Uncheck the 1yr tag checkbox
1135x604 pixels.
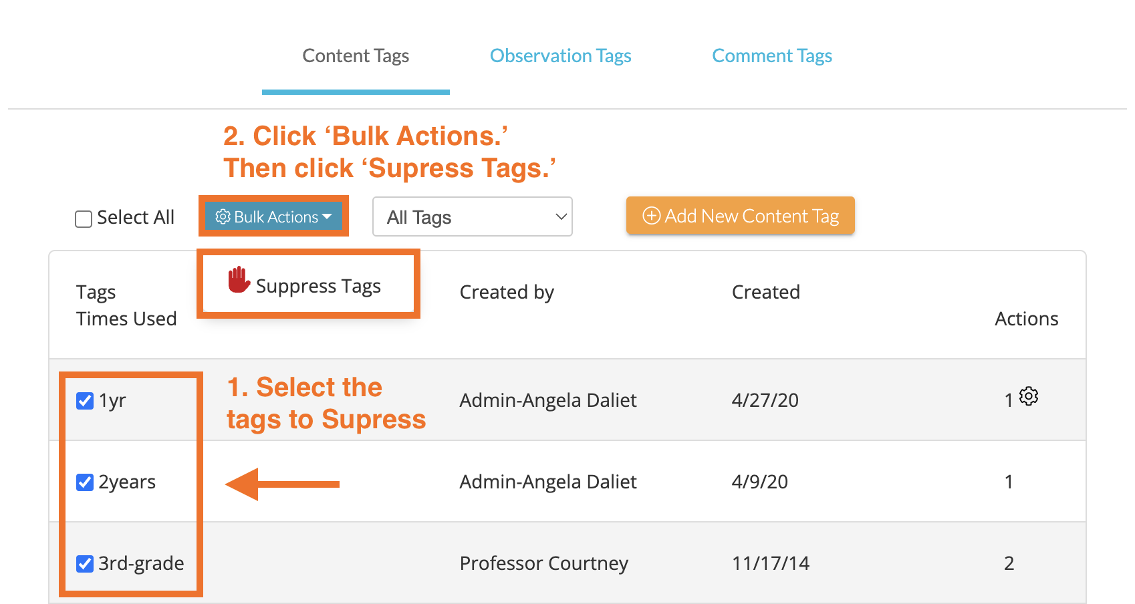coord(85,401)
